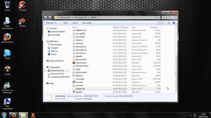Open Windows Live Messenger desktop icon
The height and width of the screenshot is (118, 211).
[x=7, y=88]
